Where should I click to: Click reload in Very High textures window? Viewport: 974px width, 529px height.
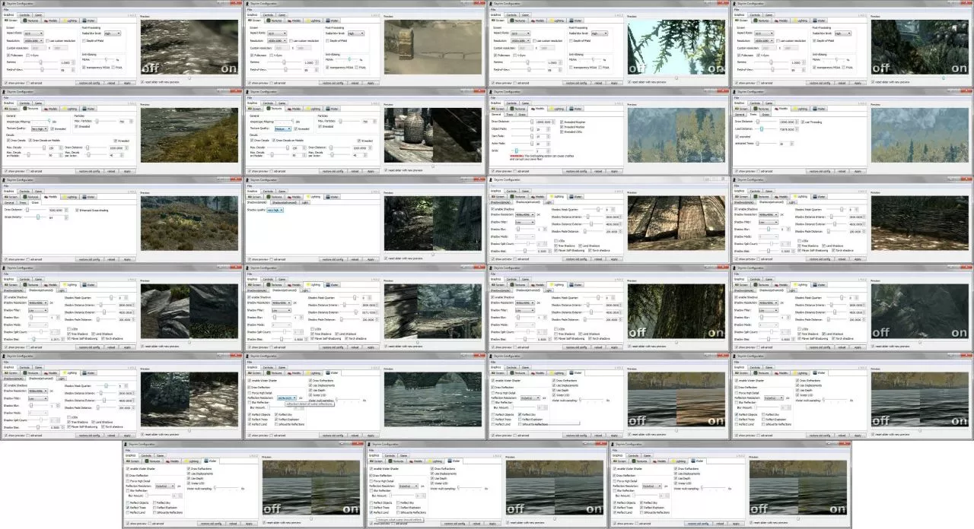[x=111, y=171]
